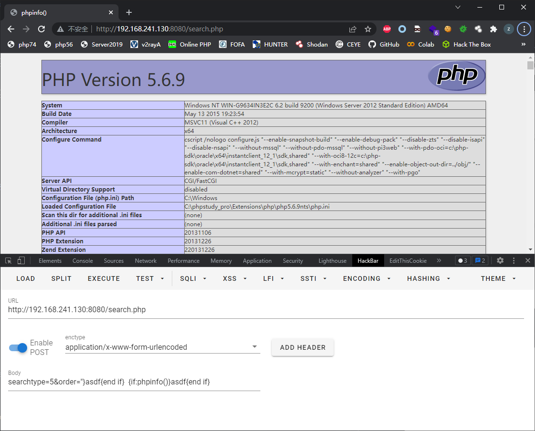This screenshot has height=431, width=535.
Task: Close the phpinfo() tab
Action: point(111,13)
